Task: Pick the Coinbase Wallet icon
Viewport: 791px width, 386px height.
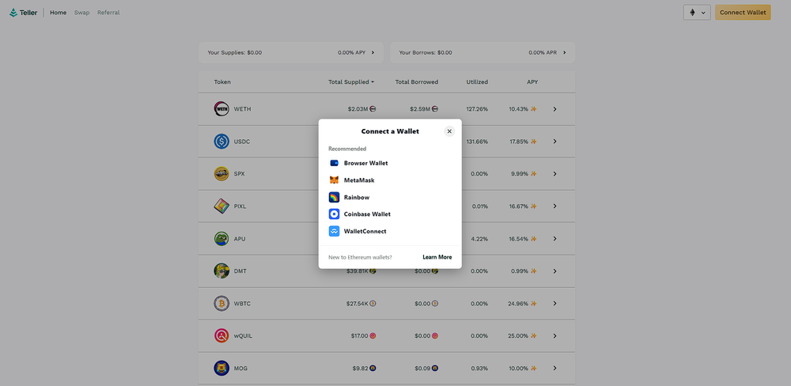Action: (334, 214)
